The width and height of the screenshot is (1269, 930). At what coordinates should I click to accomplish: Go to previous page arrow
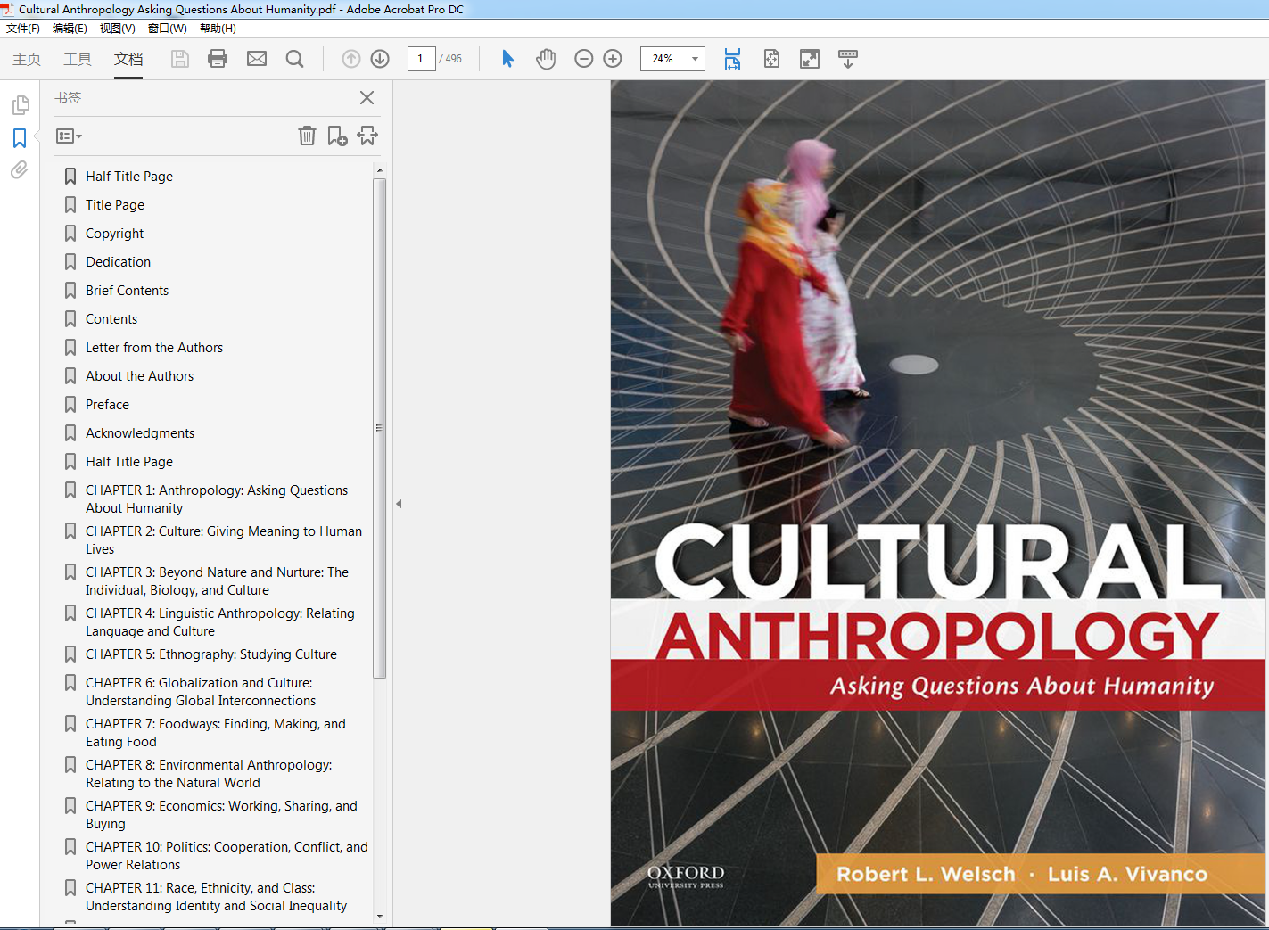351,59
